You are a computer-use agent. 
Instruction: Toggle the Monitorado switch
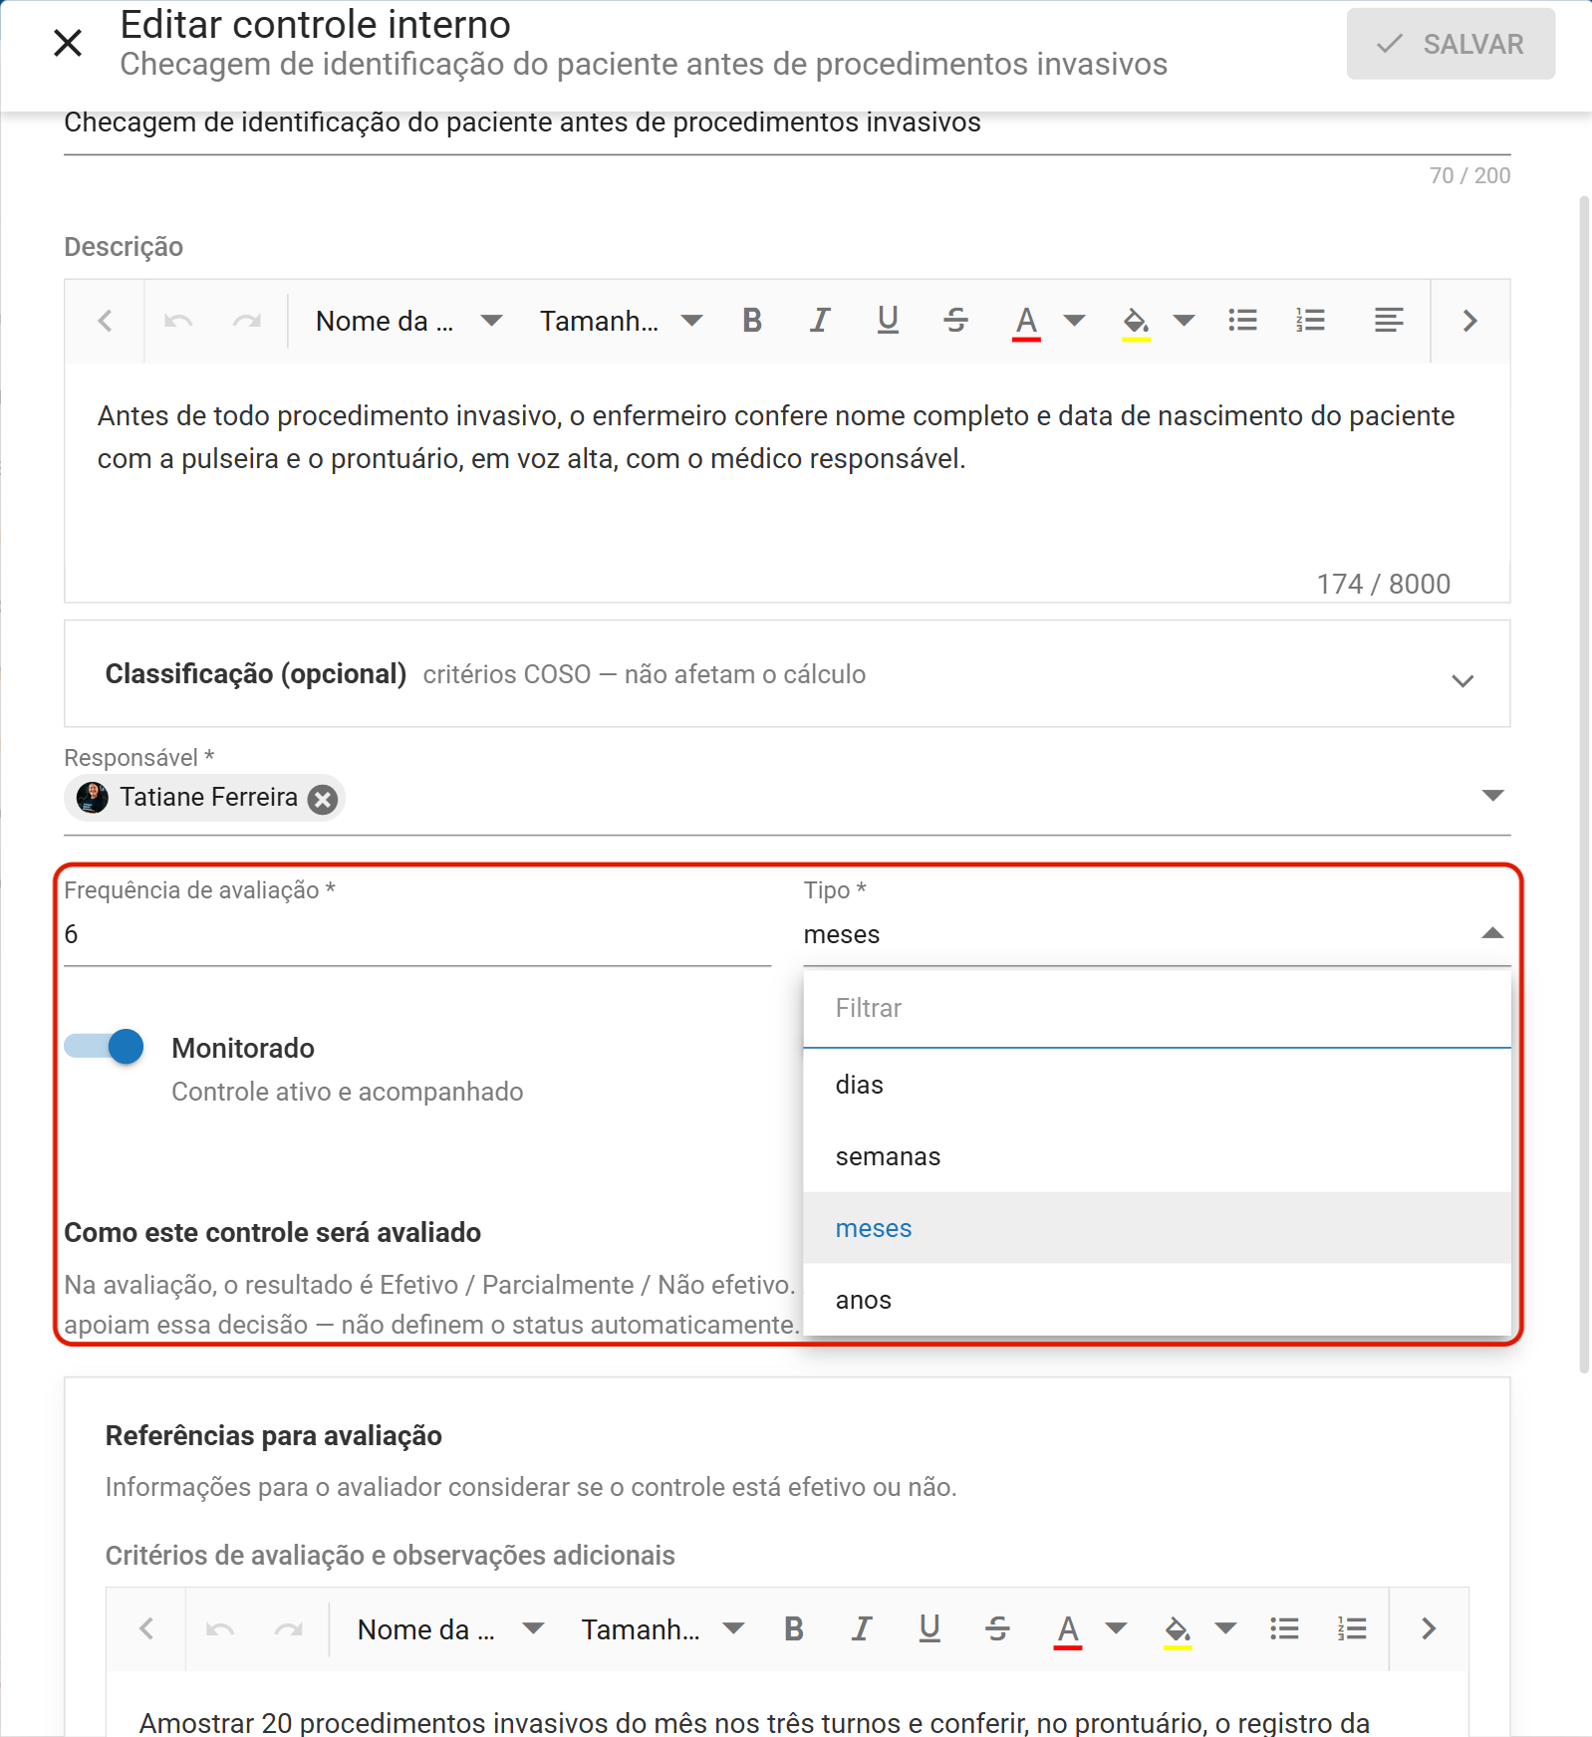105,1047
